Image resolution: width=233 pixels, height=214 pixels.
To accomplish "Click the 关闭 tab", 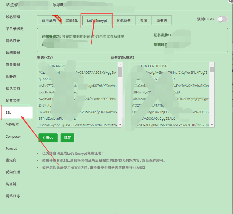I will (x=143, y=21).
